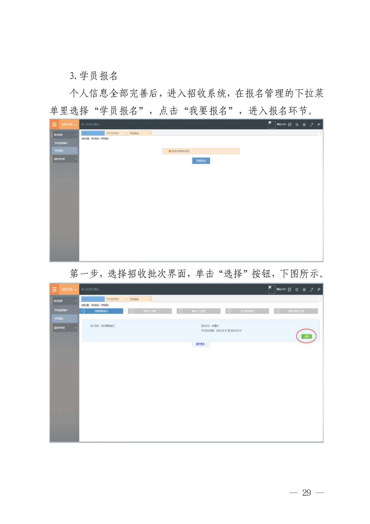The width and height of the screenshot is (370, 524).
Task: Switch to home tab on batch selection screen
Action: (93, 299)
